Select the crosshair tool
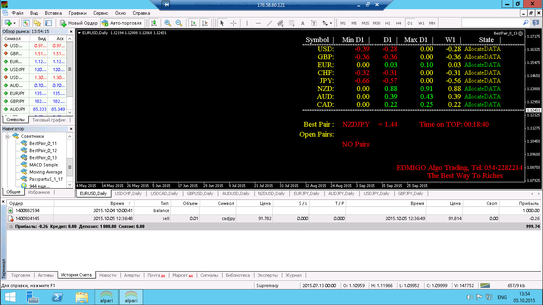 point(233,23)
